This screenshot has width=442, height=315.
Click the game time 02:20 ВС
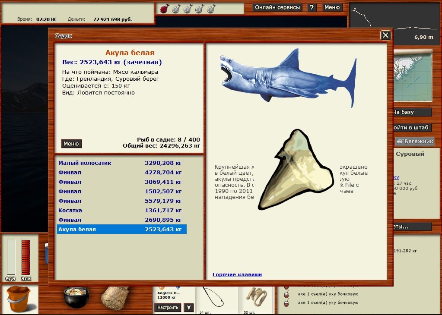pos(47,19)
